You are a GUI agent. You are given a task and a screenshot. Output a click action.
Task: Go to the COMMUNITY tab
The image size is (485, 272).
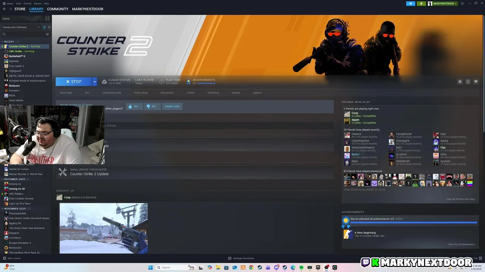pos(58,9)
